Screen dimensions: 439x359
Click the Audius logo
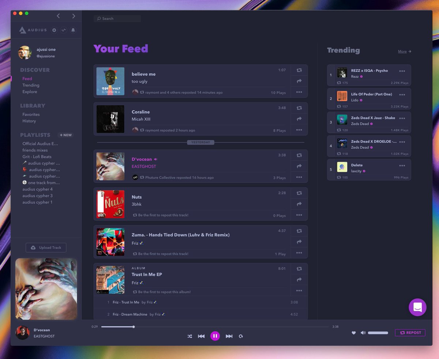tap(33, 30)
